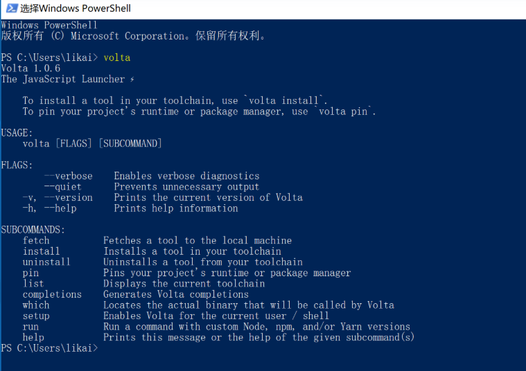
Task: Click the 'setup' subcommand name
Action: (x=36, y=316)
